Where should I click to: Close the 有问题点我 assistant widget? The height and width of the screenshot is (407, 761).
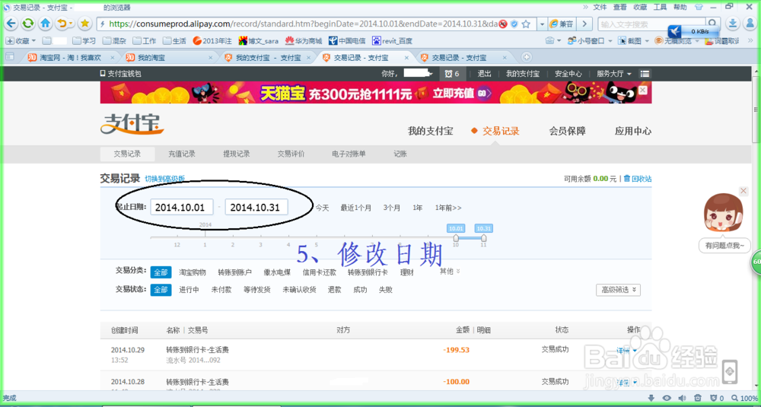(743, 191)
